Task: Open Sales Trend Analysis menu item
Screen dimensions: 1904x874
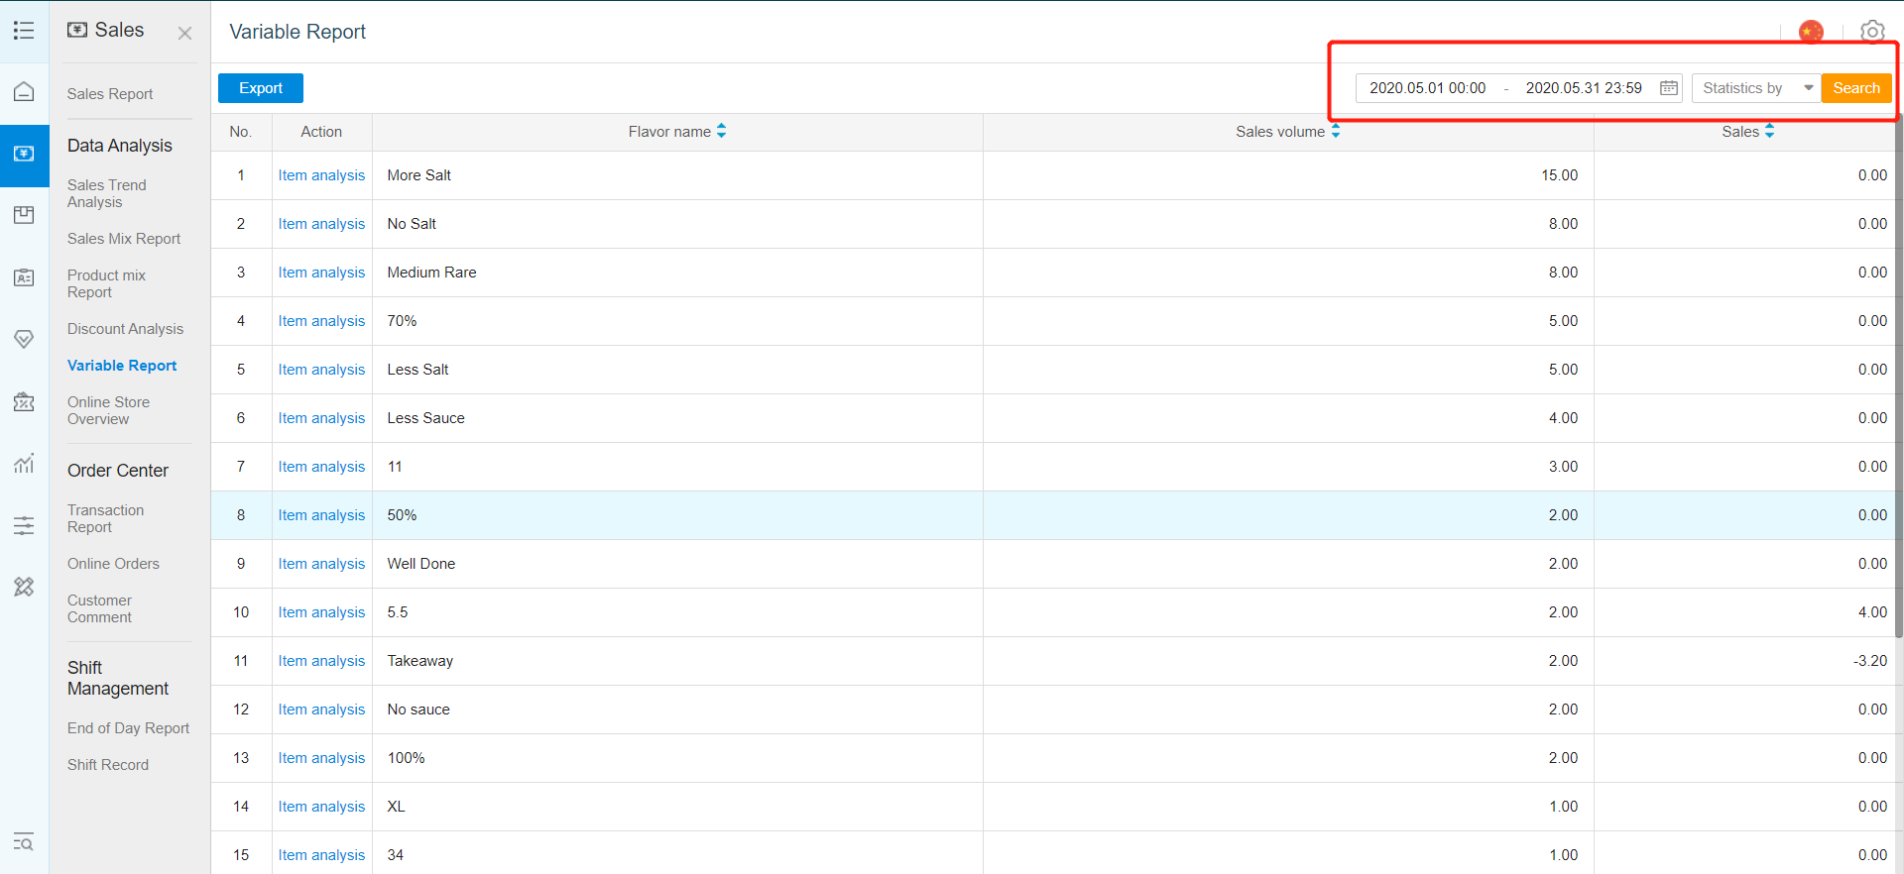Action: click(107, 193)
